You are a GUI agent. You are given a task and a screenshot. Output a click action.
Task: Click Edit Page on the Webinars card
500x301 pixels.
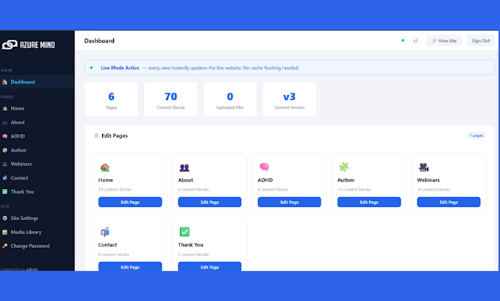(x=449, y=202)
